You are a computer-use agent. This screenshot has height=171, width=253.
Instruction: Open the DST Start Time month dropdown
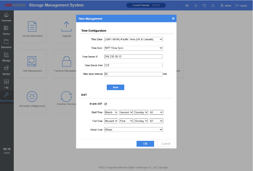(111, 112)
